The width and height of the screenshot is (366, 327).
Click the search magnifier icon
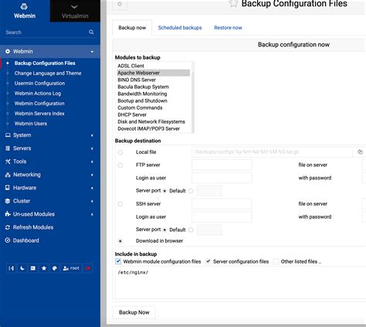click(91, 32)
